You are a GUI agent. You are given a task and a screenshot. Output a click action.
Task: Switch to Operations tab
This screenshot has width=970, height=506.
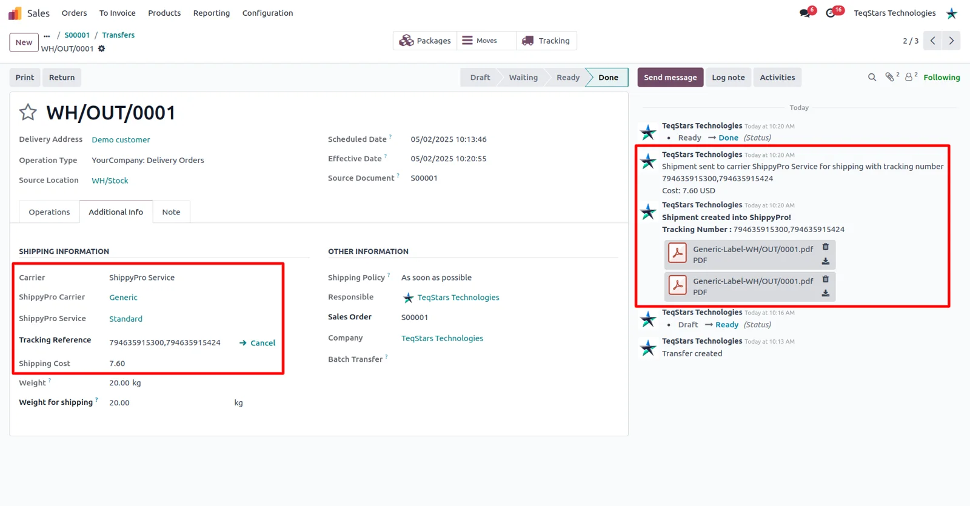[x=49, y=212]
